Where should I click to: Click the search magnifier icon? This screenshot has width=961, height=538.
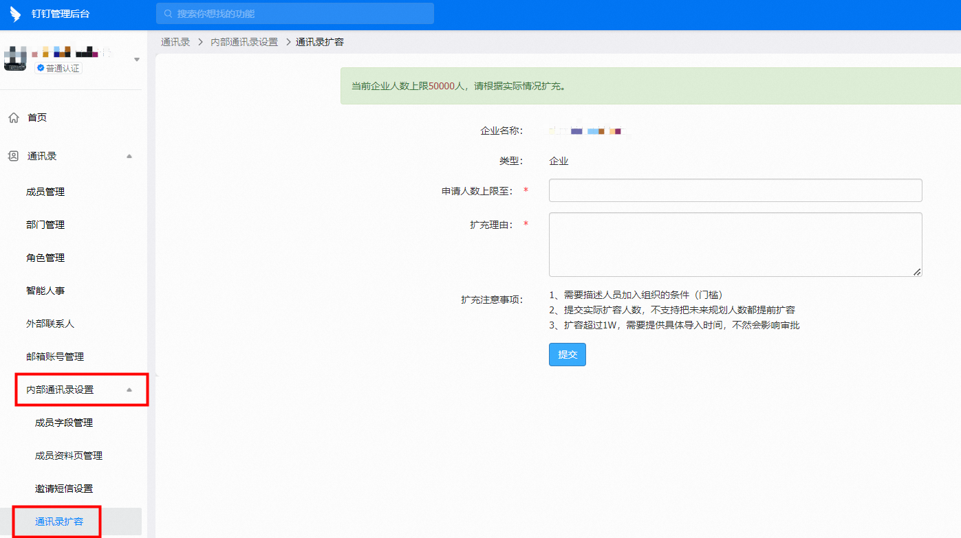[168, 14]
